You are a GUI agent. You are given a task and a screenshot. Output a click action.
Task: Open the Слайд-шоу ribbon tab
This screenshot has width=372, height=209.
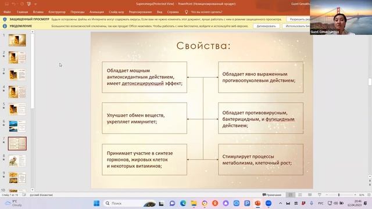coord(116,12)
